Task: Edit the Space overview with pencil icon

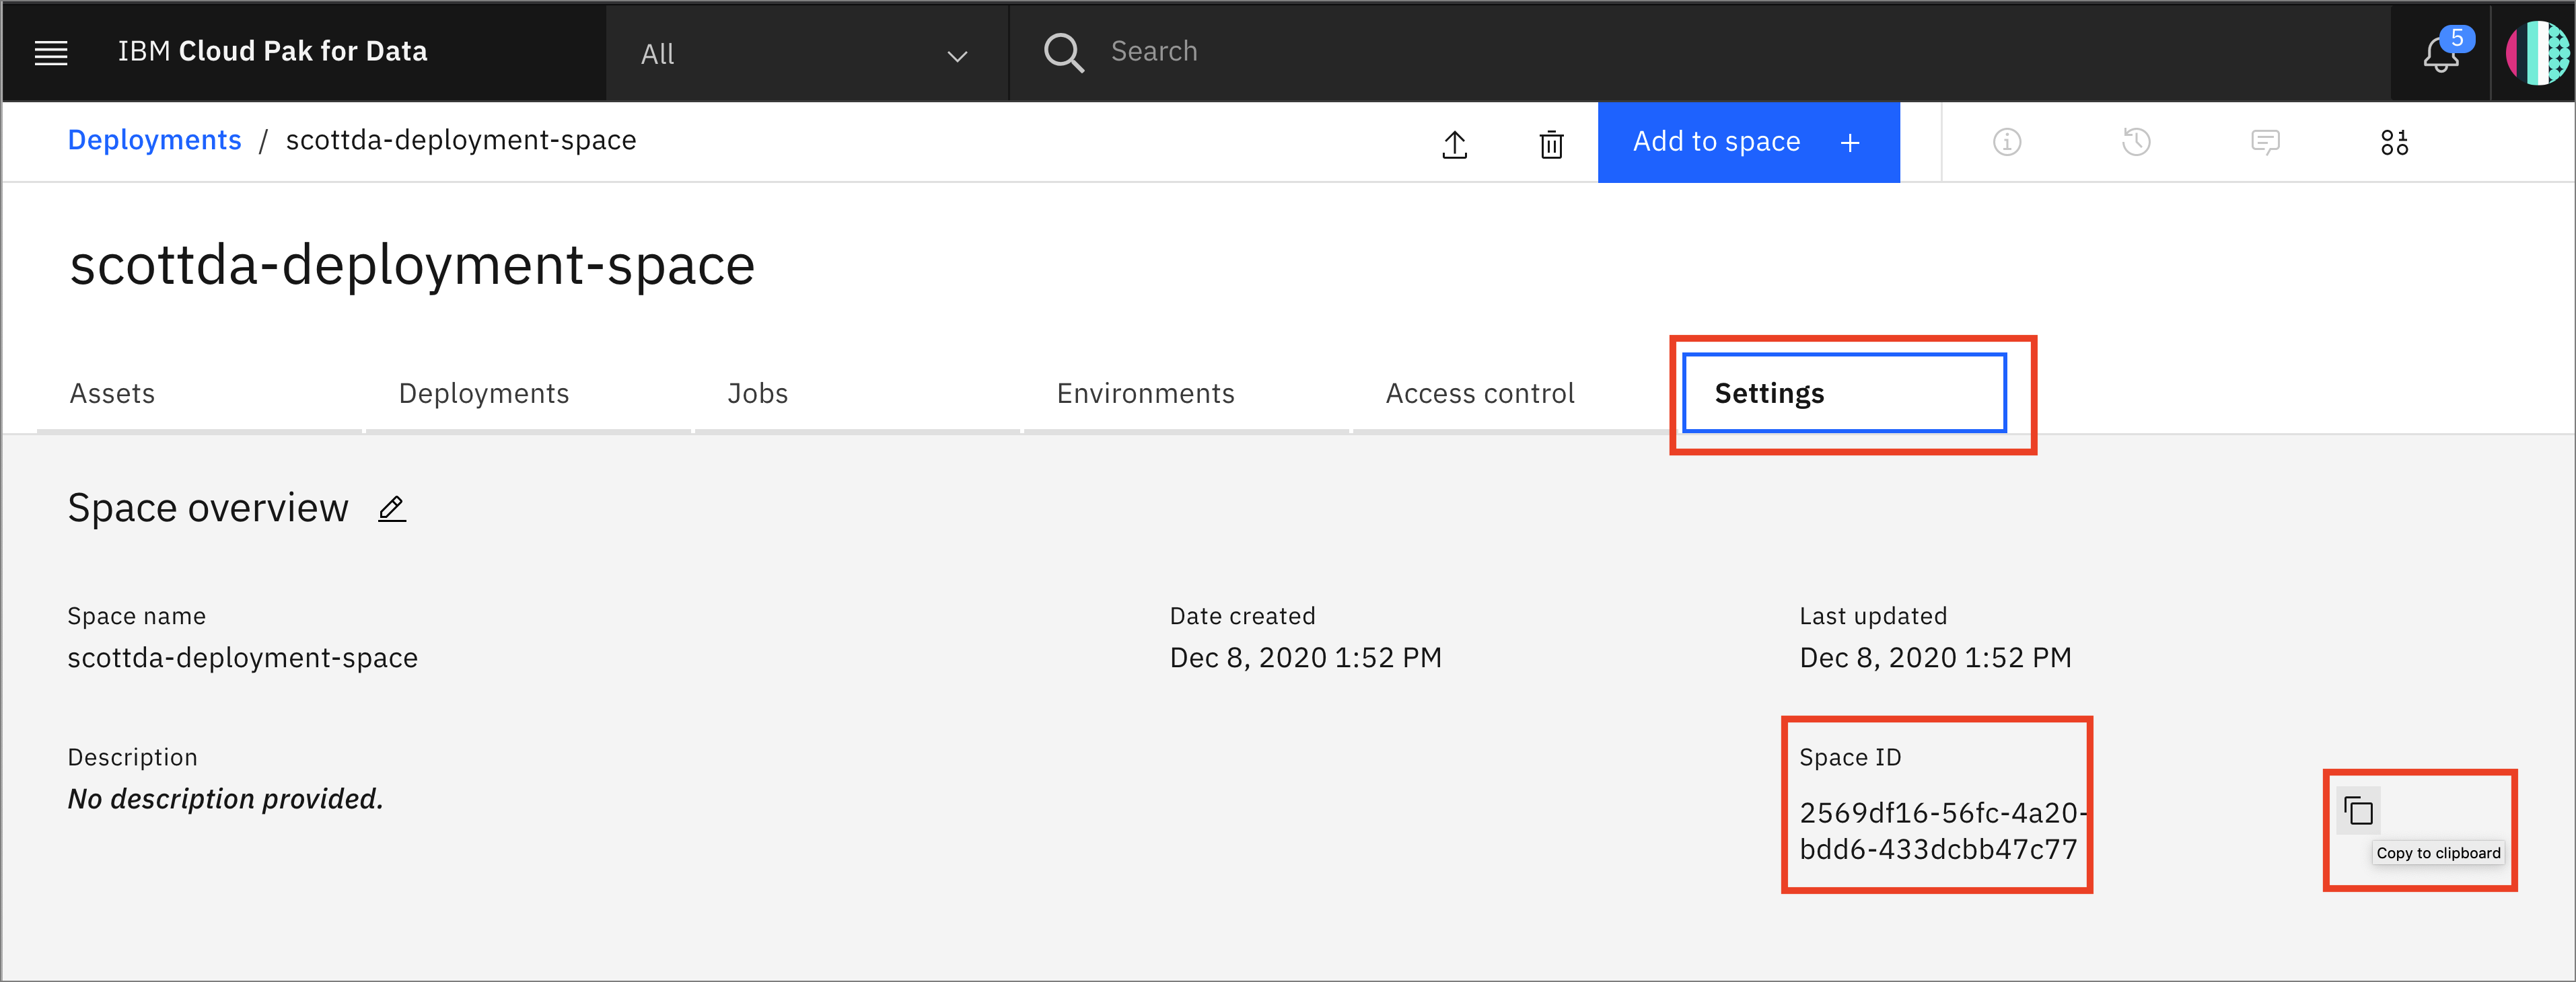Action: coord(391,508)
